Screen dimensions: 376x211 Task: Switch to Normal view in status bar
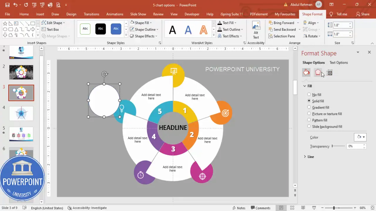(281, 208)
